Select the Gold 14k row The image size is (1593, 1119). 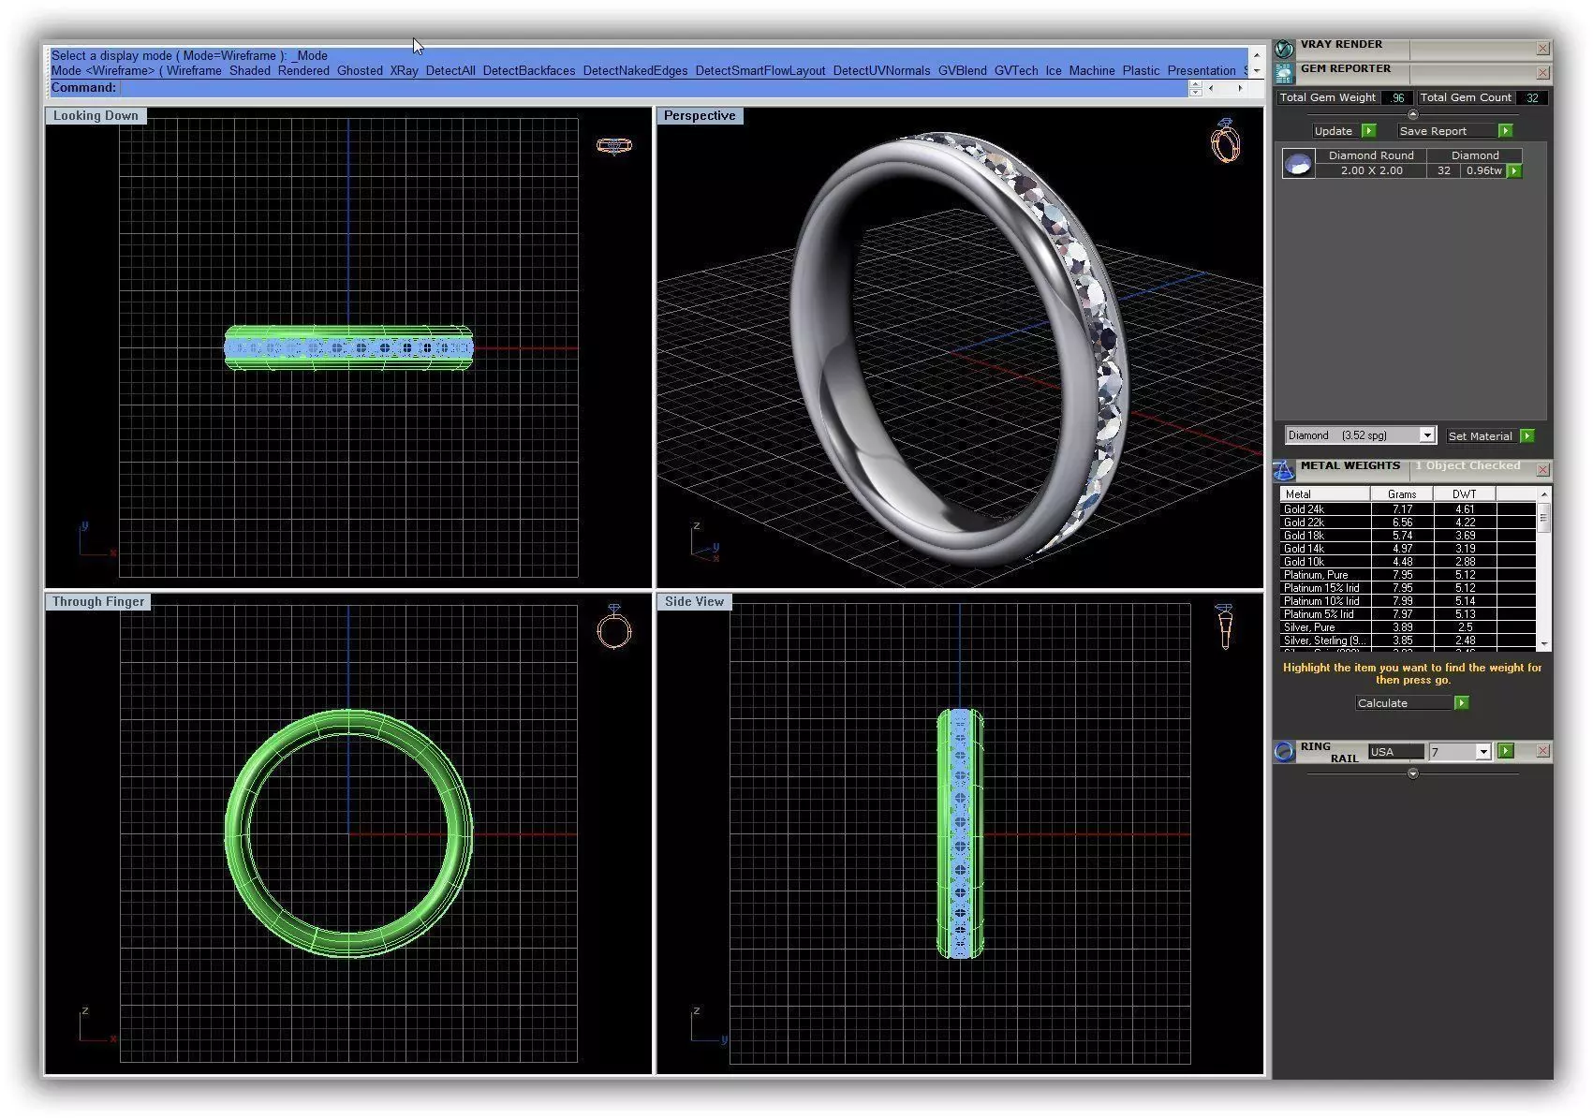[1408, 549]
